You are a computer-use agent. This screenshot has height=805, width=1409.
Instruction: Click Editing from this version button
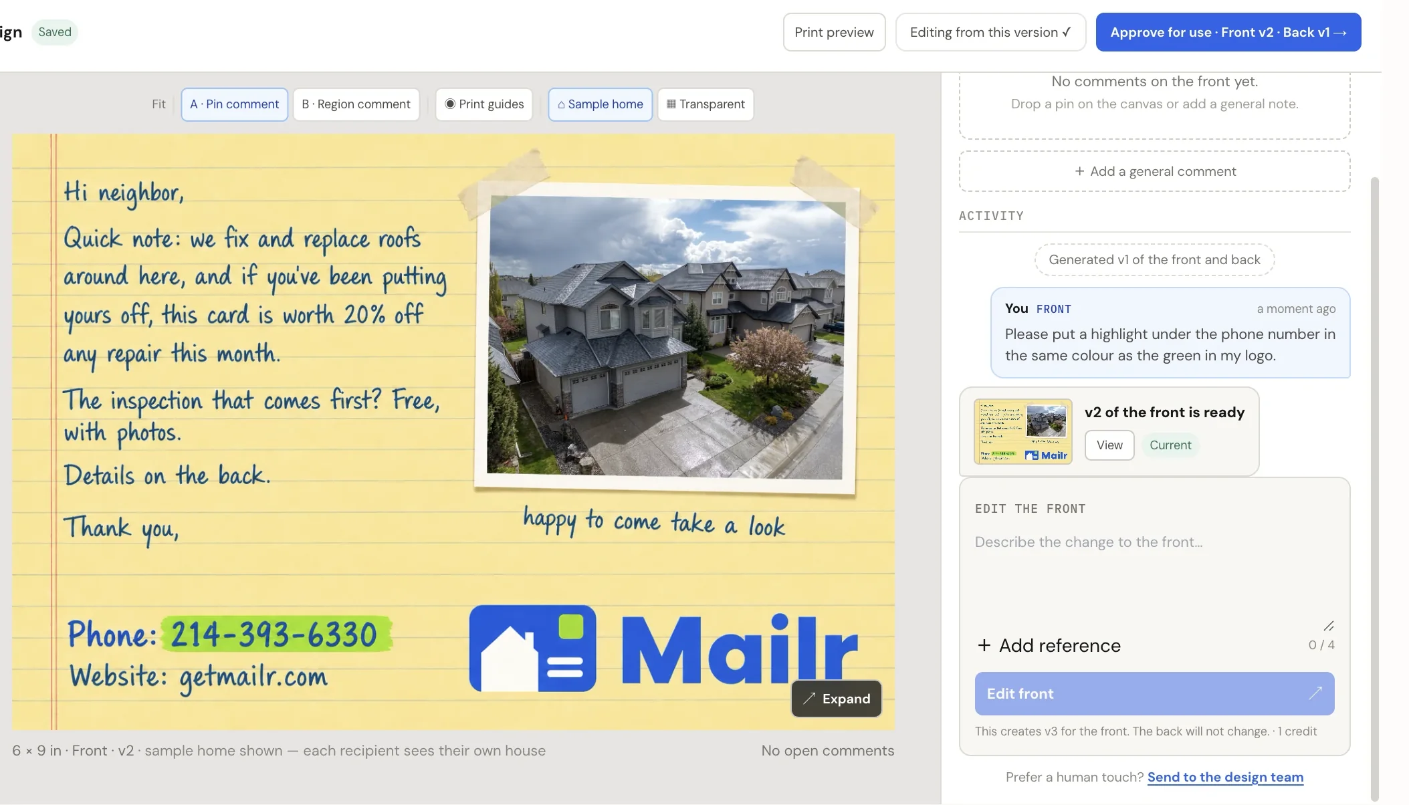990,32
